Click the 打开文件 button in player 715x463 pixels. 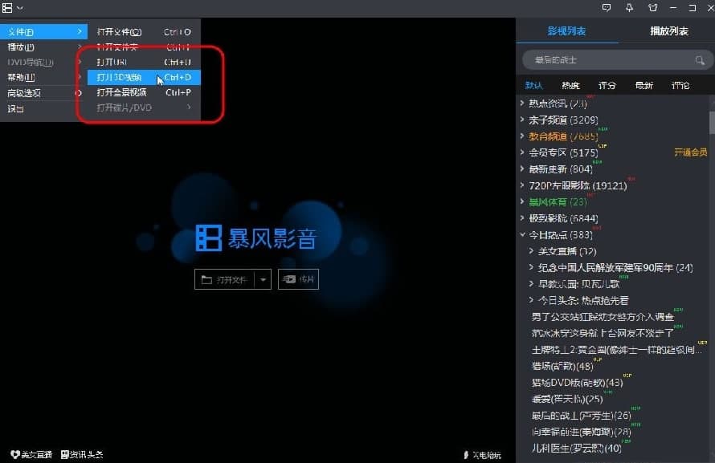(224, 279)
